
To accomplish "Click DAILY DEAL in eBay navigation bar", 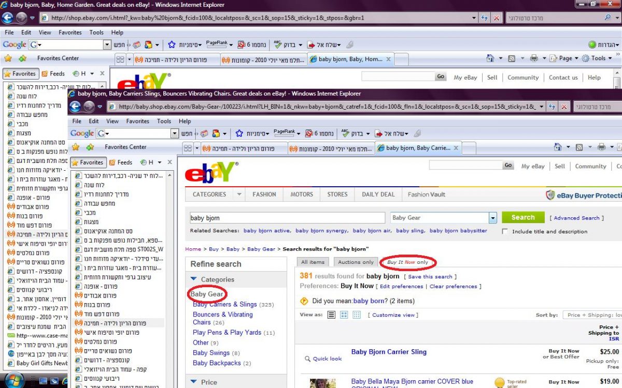I will coord(378,195).
